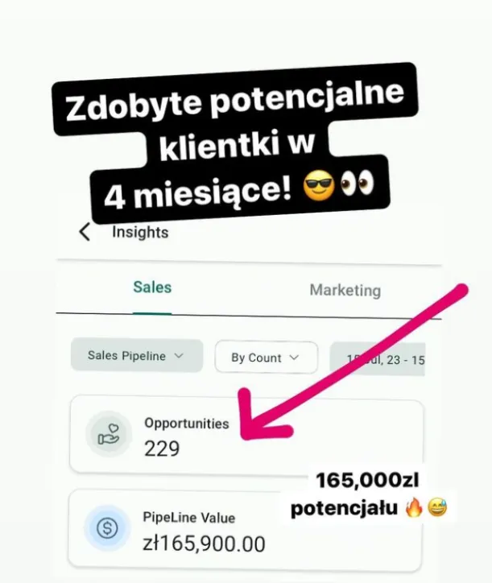
Task: Open the Opportunities card showing 229
Action: tap(246, 435)
